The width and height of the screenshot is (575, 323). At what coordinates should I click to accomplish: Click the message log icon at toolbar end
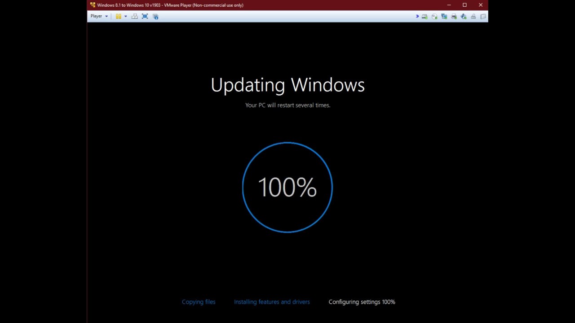(483, 17)
